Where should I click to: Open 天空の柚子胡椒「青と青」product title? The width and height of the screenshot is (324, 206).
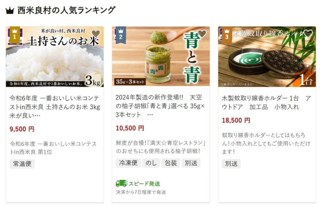tap(160, 106)
